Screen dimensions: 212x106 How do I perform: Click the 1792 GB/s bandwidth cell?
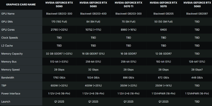click(59, 78)
